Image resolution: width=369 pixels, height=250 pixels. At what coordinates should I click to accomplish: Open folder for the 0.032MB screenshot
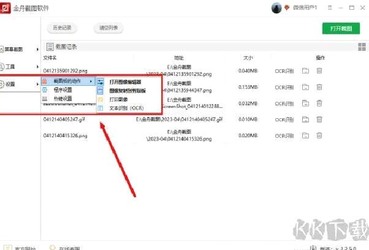(x=305, y=103)
